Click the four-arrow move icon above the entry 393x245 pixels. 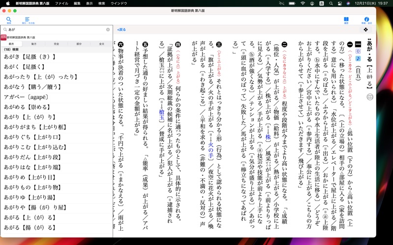365,30
